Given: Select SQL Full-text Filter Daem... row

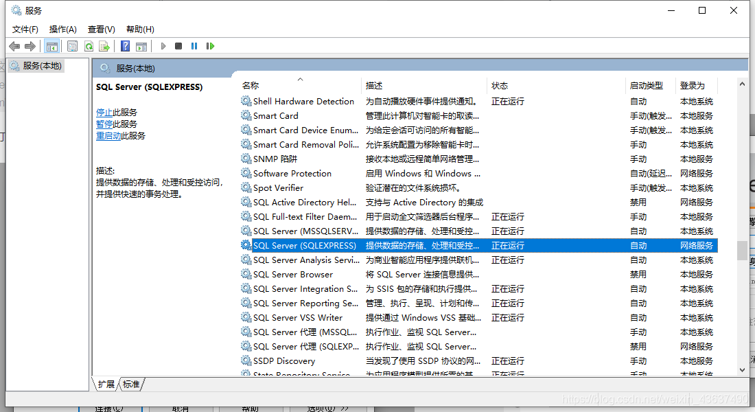Looking at the screenshot, I should click(479, 217).
